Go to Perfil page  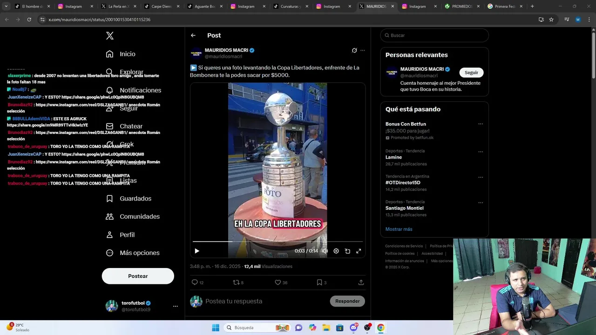pyautogui.click(x=120, y=235)
